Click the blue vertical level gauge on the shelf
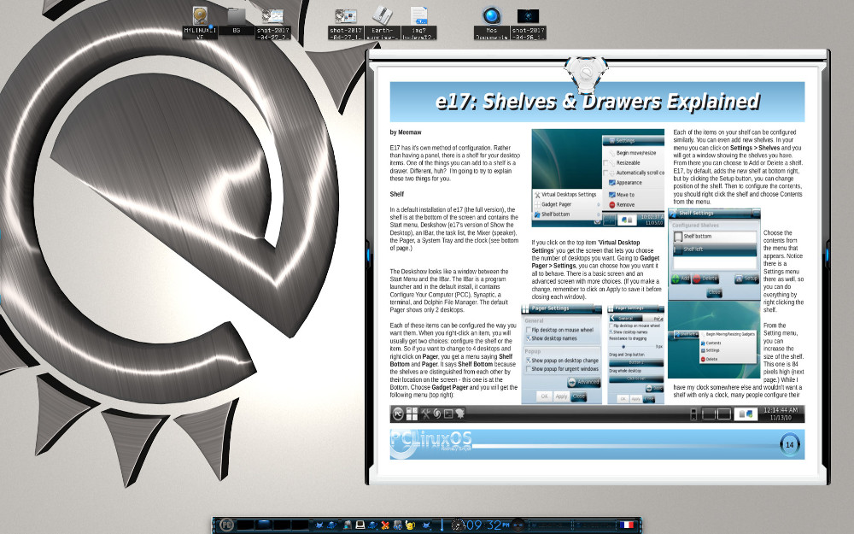This screenshot has height=534, width=854. tap(442, 525)
